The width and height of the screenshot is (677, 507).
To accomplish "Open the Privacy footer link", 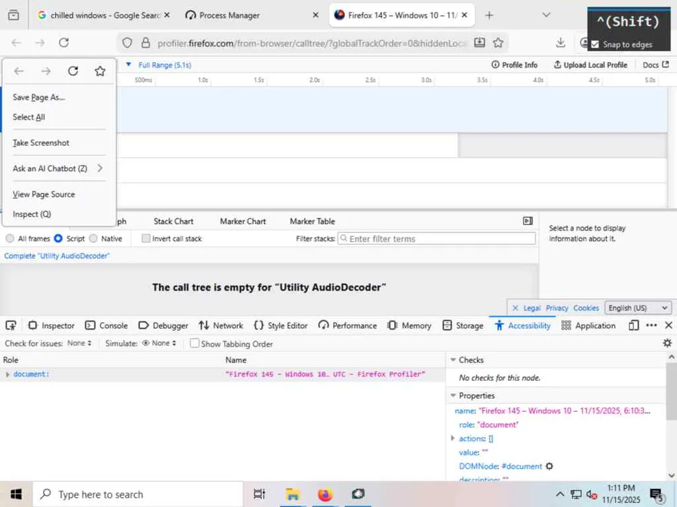I will (557, 308).
